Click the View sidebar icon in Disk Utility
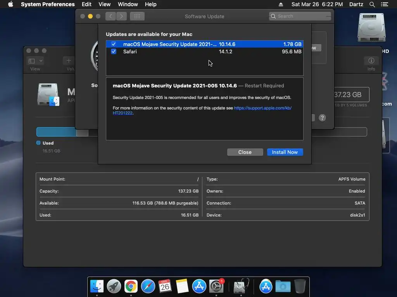 pyautogui.click(x=32, y=61)
